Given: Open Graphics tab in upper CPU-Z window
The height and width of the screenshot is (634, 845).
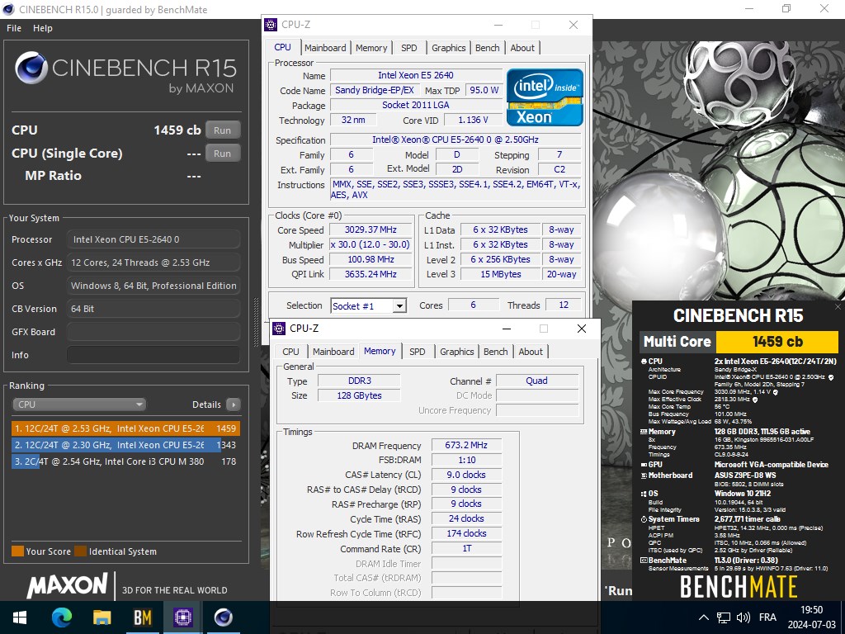Looking at the screenshot, I should click(x=448, y=48).
